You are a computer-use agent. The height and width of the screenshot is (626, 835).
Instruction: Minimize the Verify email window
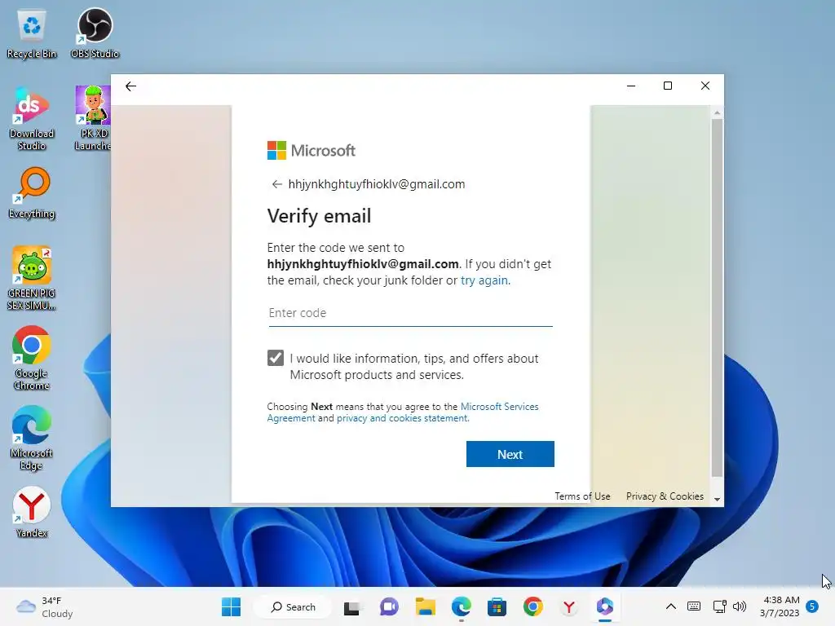(x=631, y=86)
